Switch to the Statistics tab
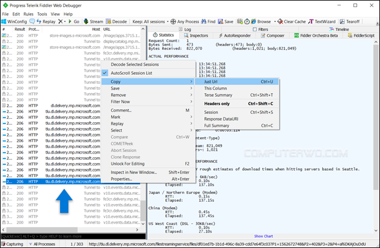Image resolution: width=380 pixels, height=248 pixels. tap(163, 35)
